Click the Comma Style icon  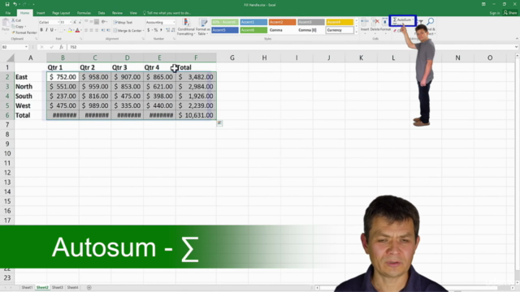[x=161, y=30]
